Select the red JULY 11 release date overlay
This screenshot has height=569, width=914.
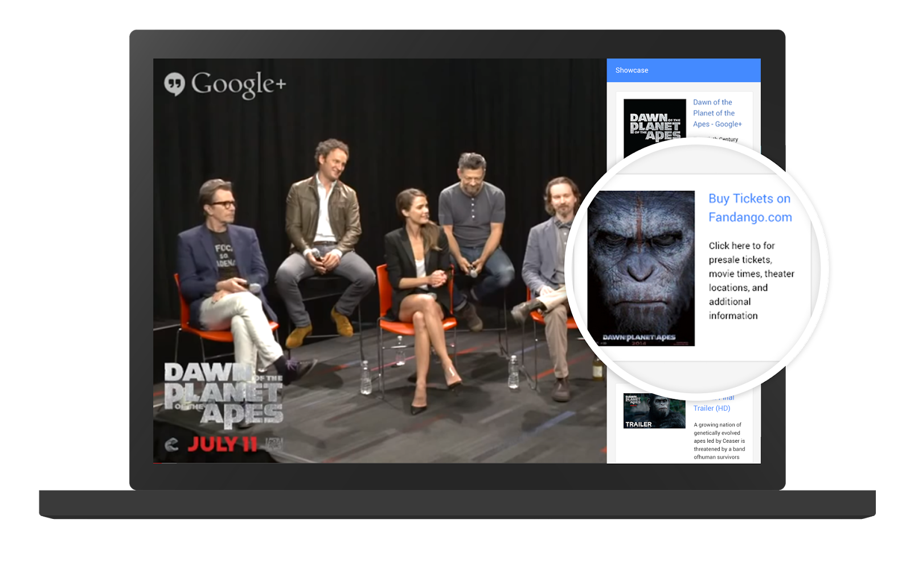[223, 444]
